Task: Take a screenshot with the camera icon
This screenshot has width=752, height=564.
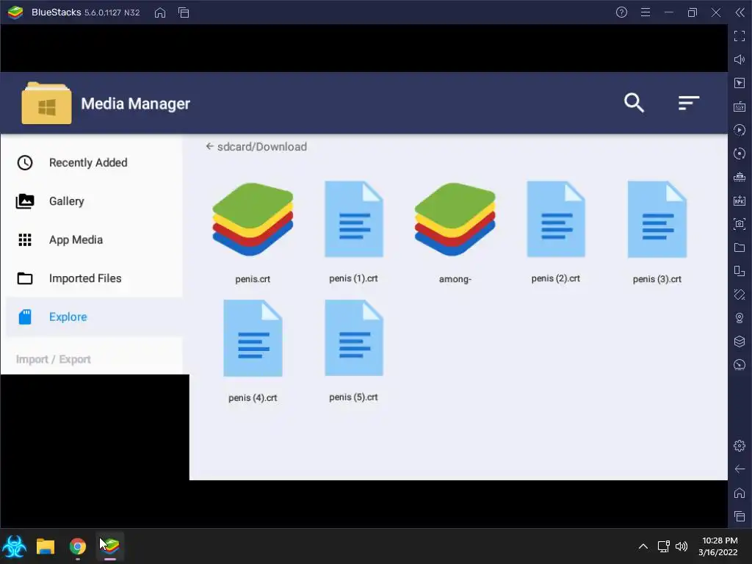Action: coord(740,224)
